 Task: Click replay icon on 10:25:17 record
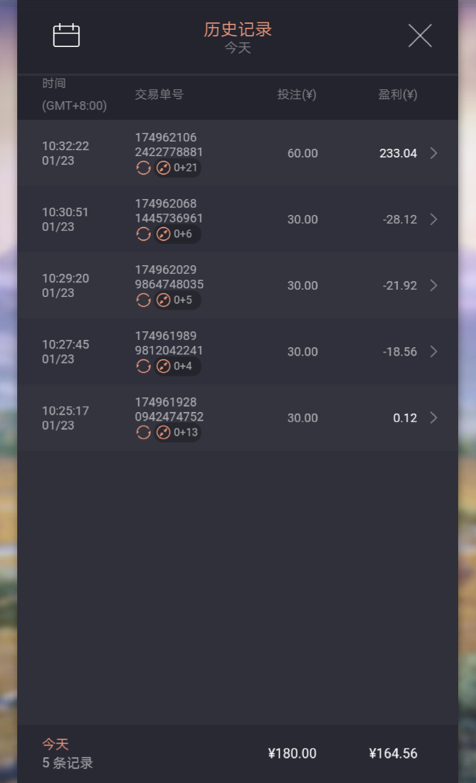tap(143, 433)
